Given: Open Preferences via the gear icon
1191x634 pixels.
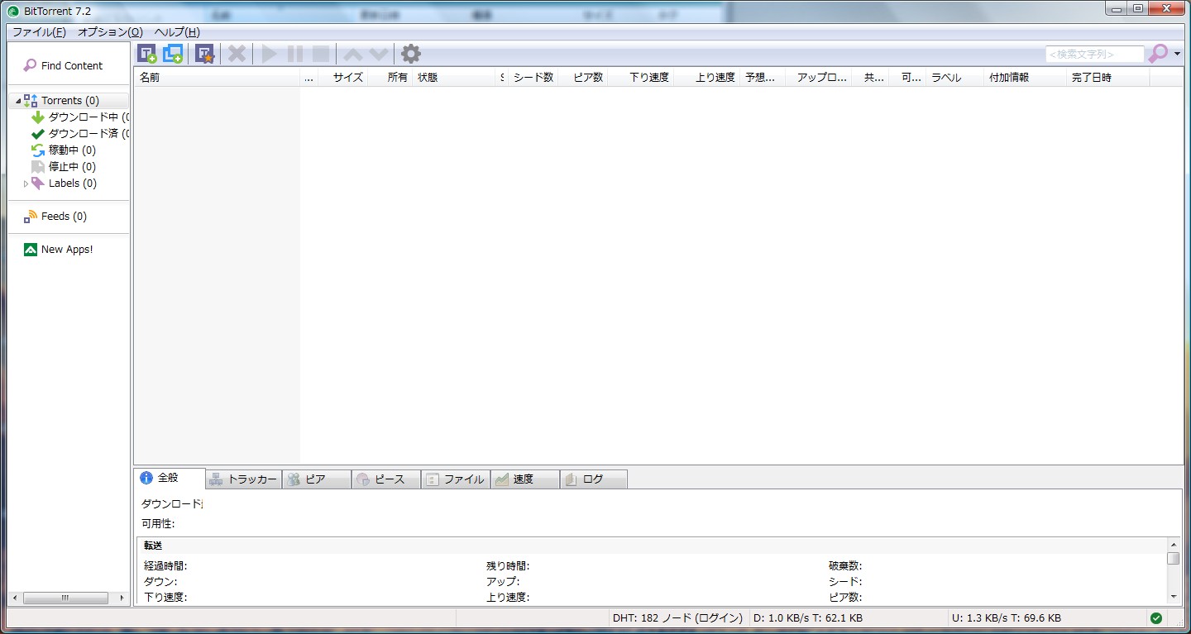Looking at the screenshot, I should coord(411,54).
